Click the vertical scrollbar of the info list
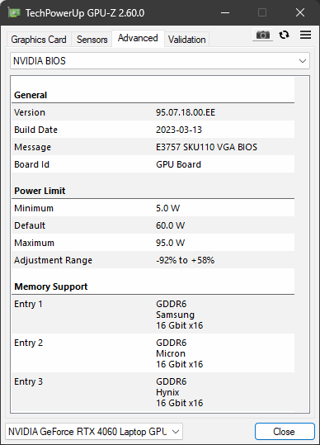Viewport: 320px width, 445px height. pyautogui.click(x=302, y=244)
